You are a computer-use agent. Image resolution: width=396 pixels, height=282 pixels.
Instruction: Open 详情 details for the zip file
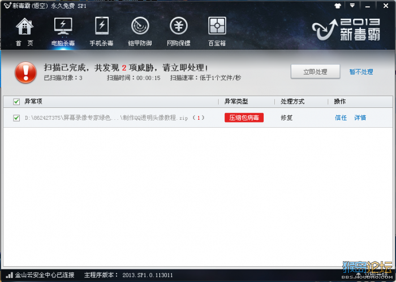pyautogui.click(x=360, y=118)
